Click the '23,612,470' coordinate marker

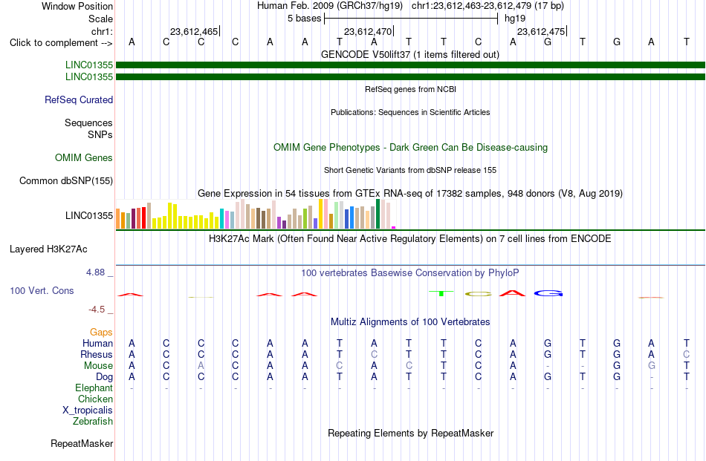[x=368, y=31]
